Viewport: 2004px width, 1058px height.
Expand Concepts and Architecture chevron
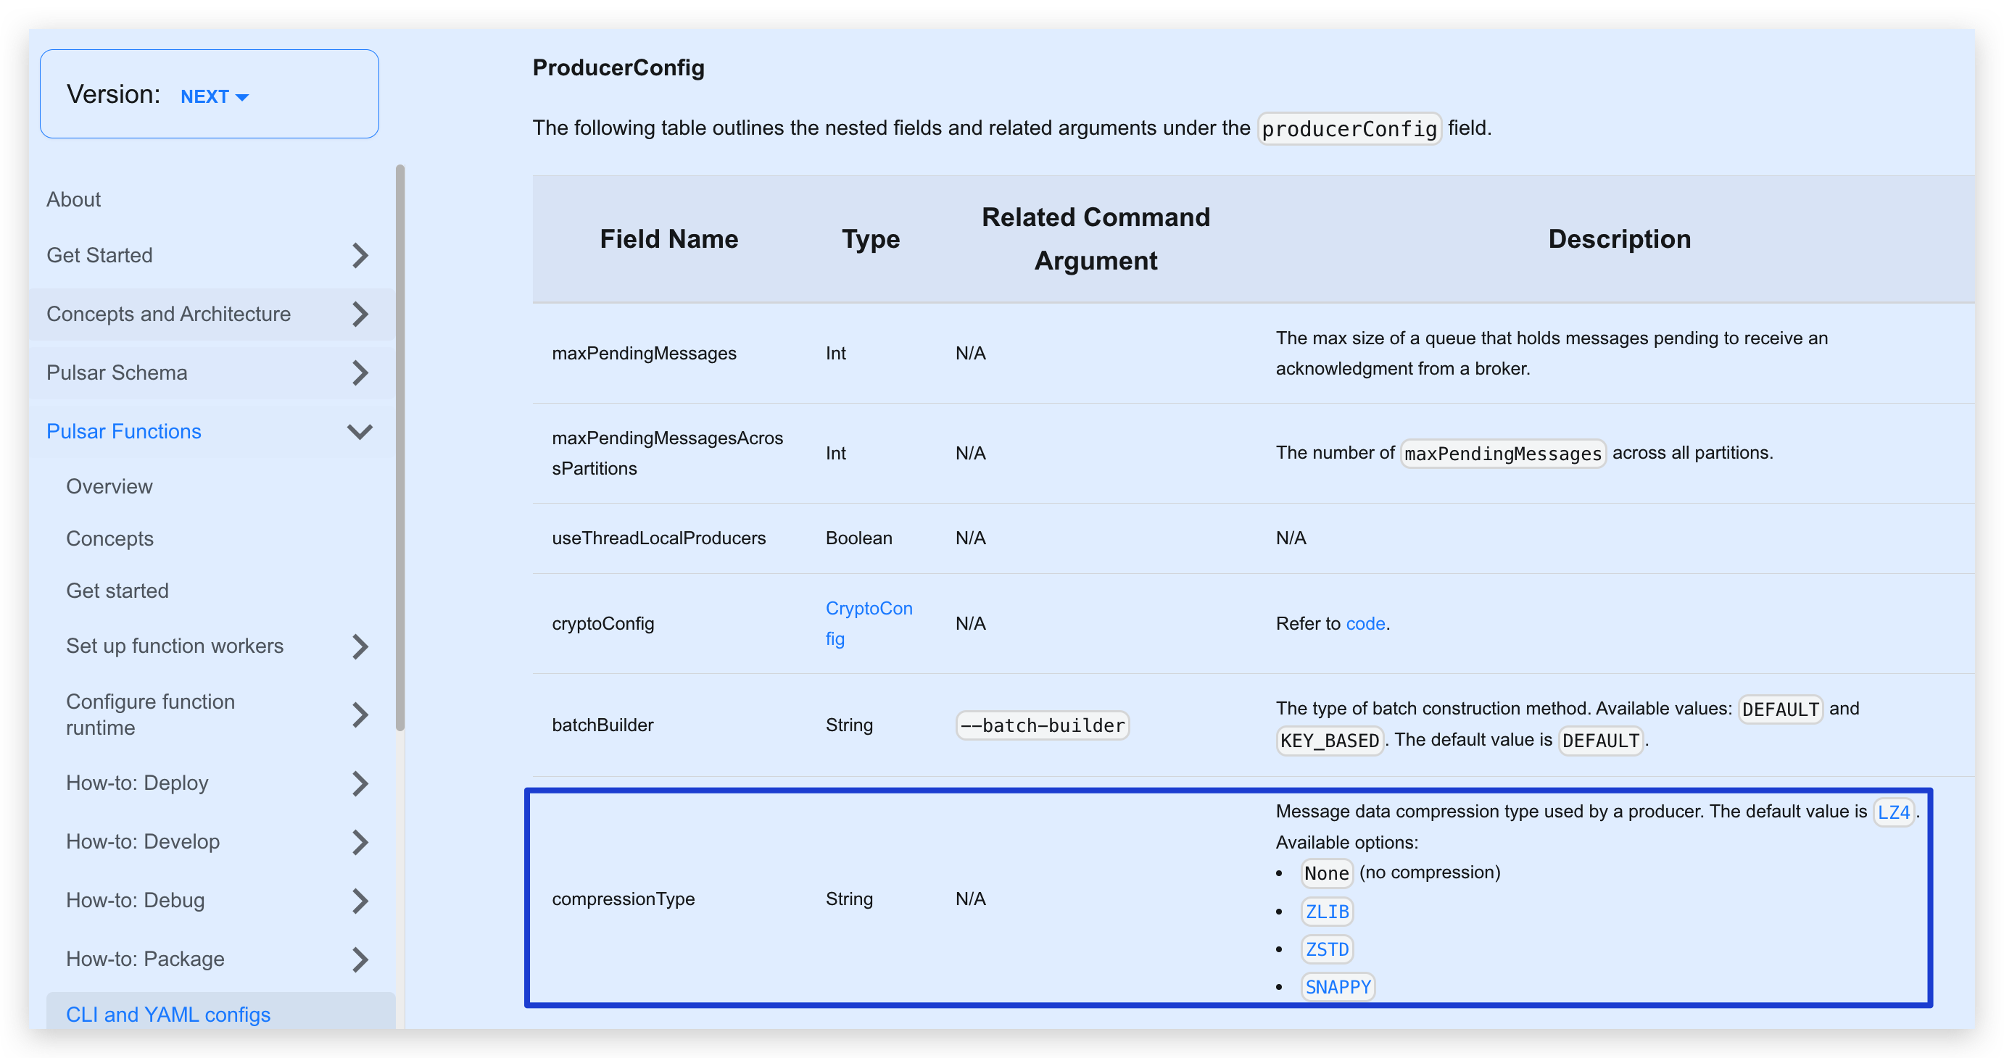point(360,314)
